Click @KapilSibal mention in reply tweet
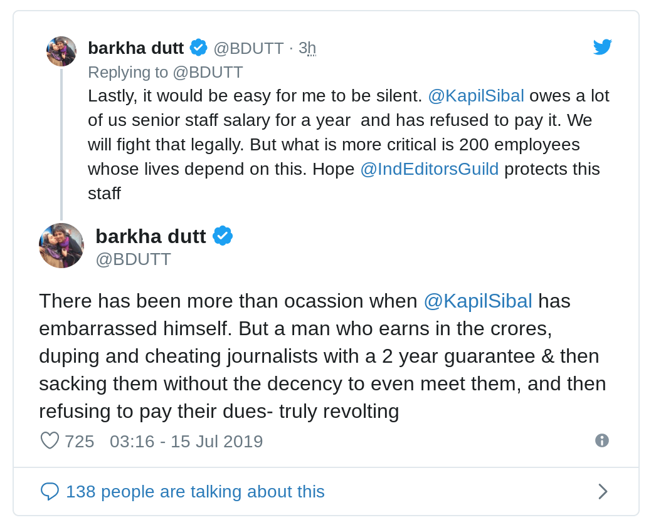Screen dimensions: 656x525 click(x=476, y=96)
